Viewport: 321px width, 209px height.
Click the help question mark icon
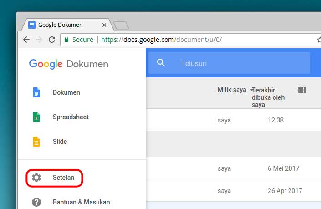pos(36,202)
